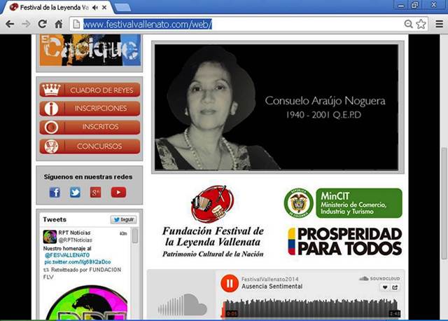Open the YouTube channel icon
Viewport: 448px width, 321px height.
118,192
